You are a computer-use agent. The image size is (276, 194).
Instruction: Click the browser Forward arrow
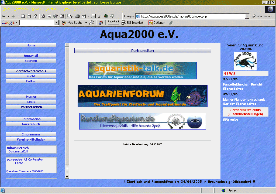point(13,16)
